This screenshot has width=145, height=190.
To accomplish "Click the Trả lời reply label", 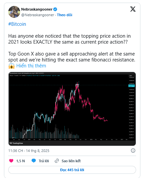I will click(x=44, y=161).
